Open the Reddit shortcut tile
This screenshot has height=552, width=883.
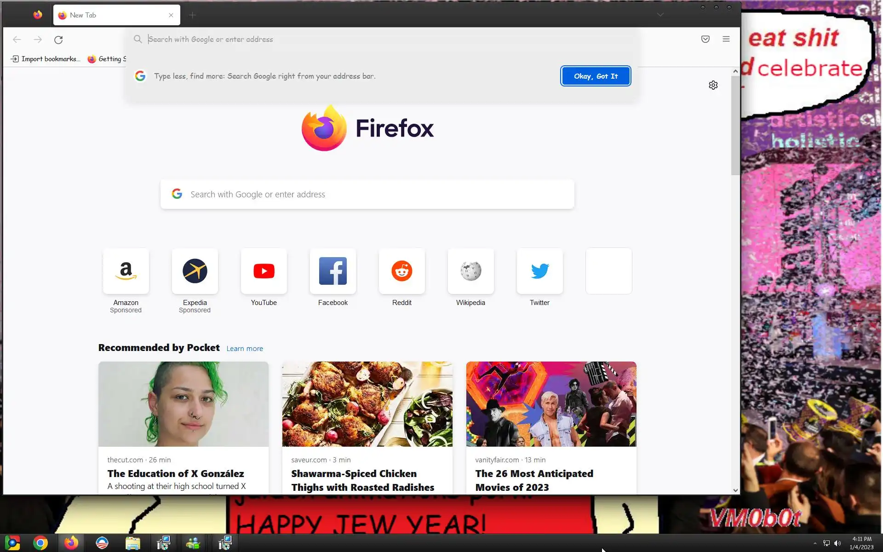pos(401,271)
